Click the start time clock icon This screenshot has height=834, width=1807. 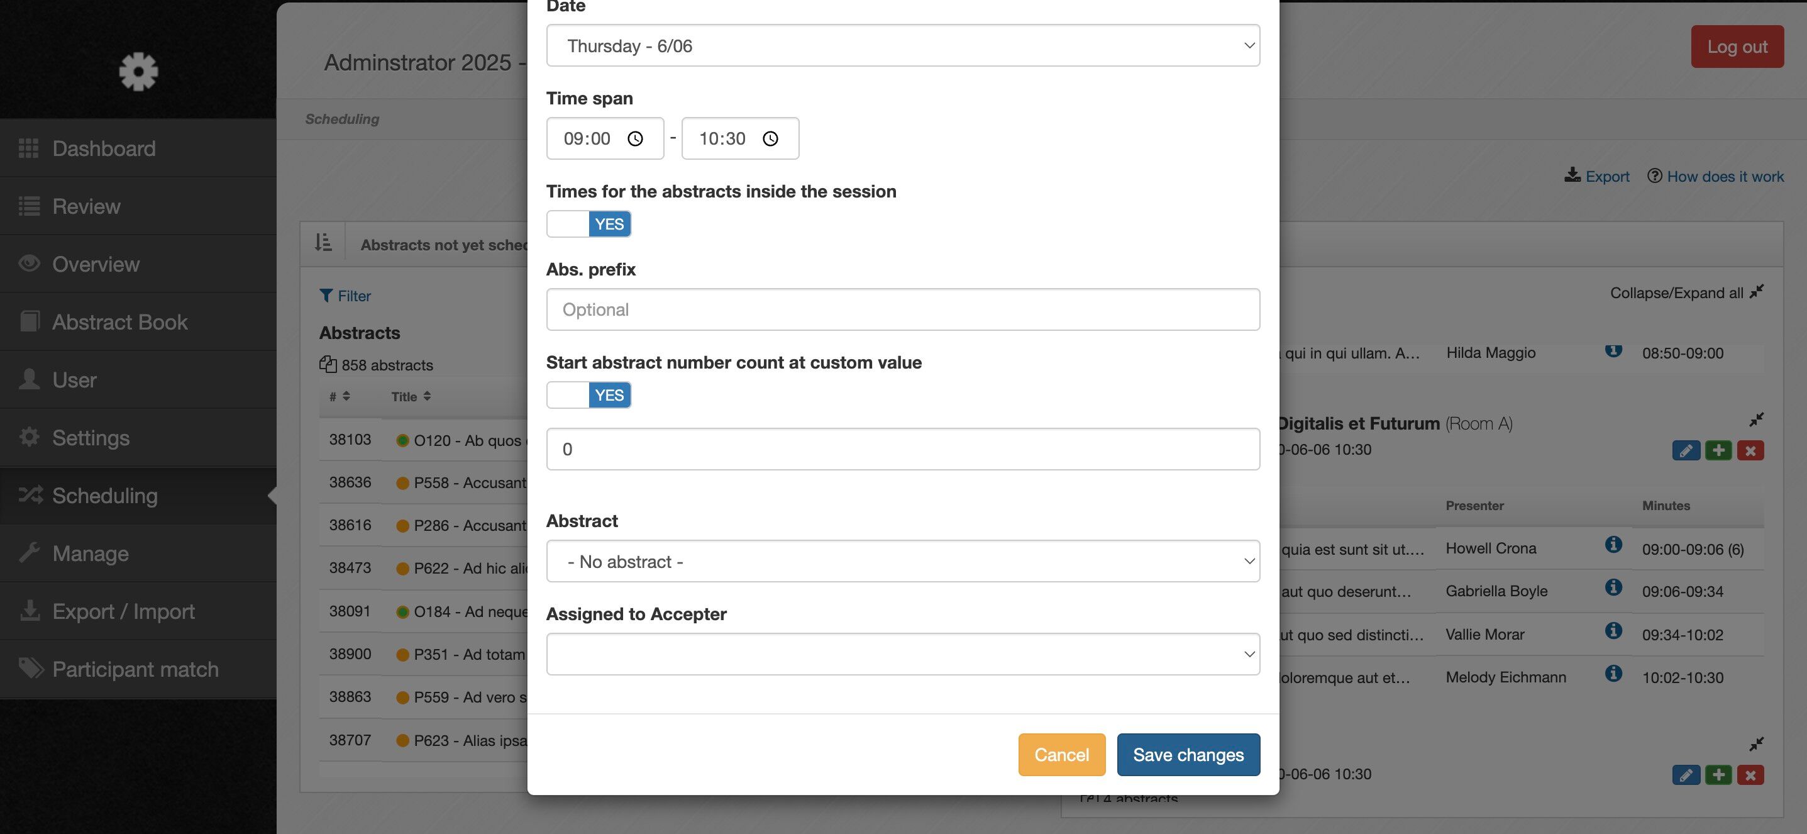point(635,139)
